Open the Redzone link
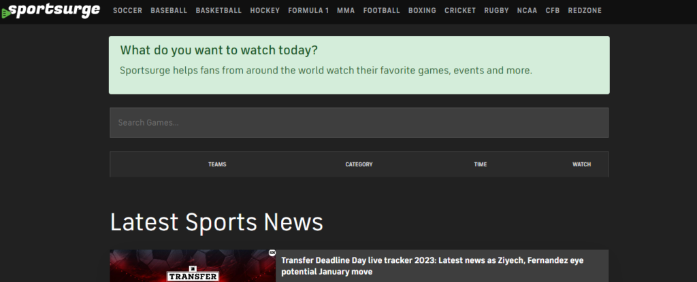 tap(585, 11)
